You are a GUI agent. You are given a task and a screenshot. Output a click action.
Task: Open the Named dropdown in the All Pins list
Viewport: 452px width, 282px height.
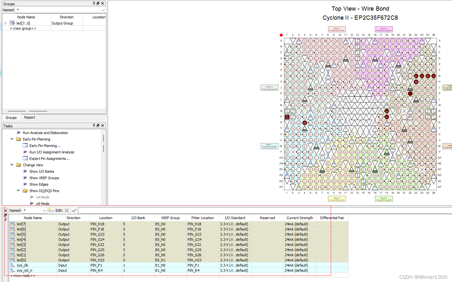(45, 210)
